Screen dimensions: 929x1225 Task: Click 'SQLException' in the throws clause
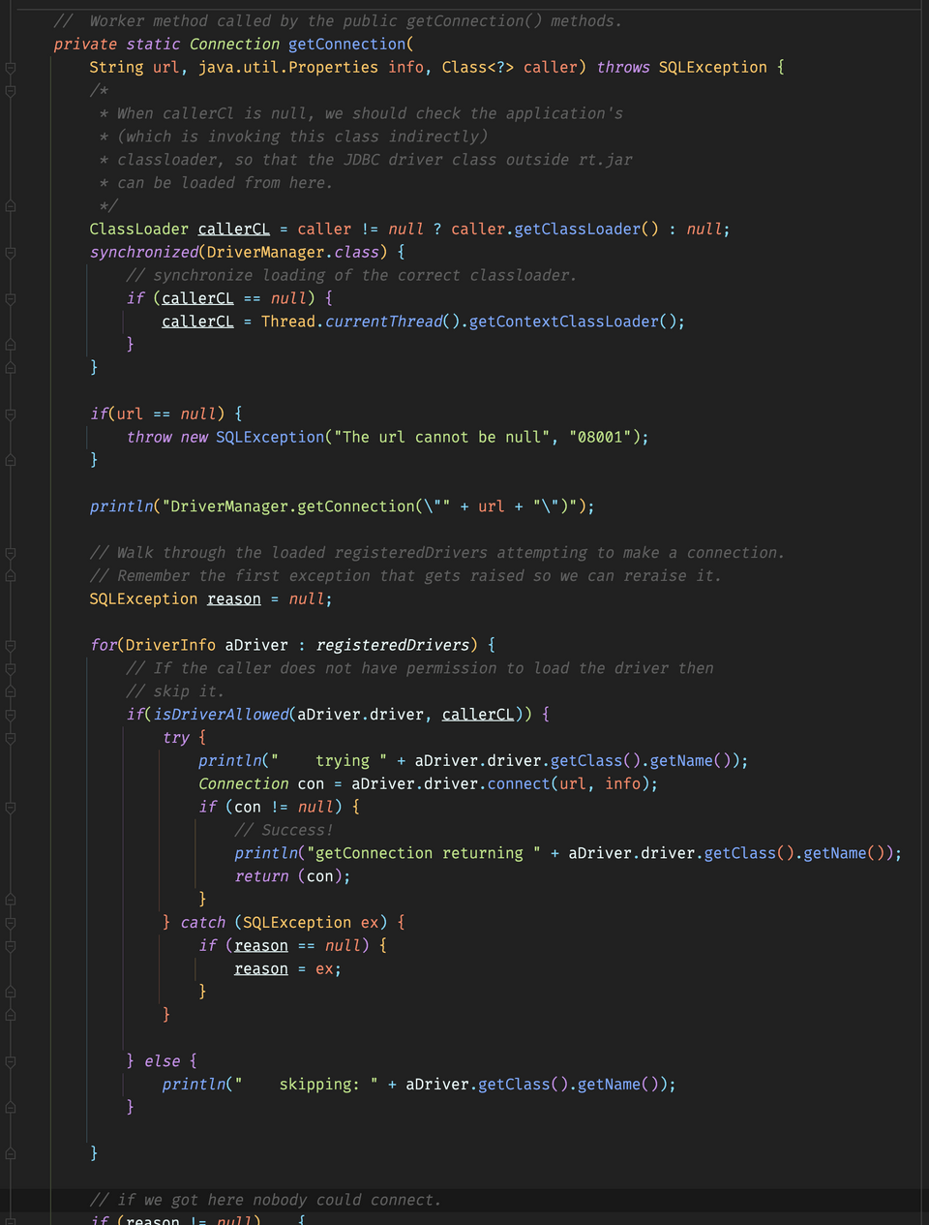(713, 68)
